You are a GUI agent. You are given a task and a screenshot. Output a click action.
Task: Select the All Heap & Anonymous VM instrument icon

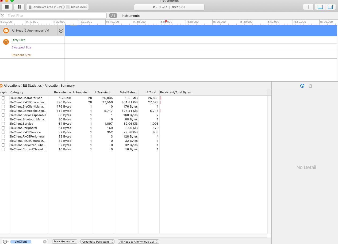coord(6,30)
